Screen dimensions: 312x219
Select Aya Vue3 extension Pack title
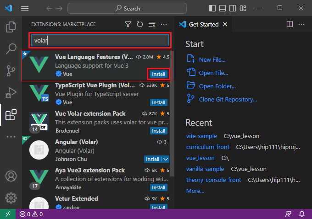(90, 170)
